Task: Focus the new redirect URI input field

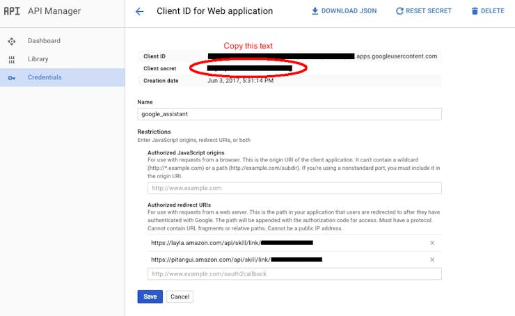Action: coord(294,274)
